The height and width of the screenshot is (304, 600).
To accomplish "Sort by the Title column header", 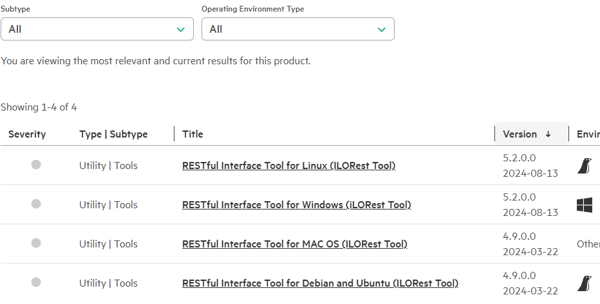I will (192, 134).
